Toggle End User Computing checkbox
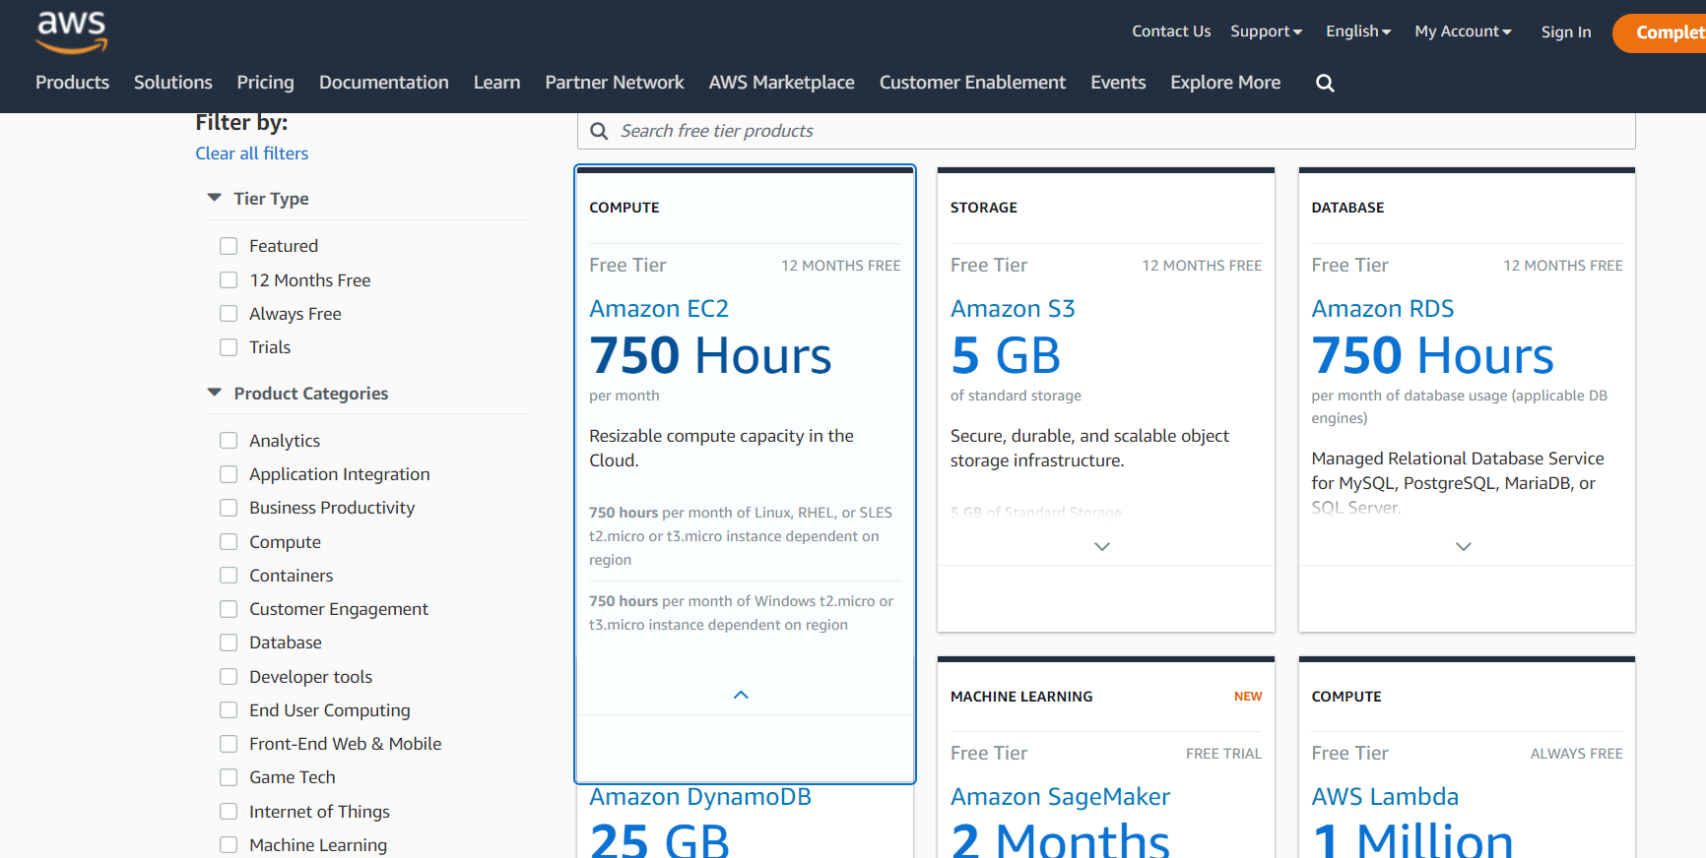The width and height of the screenshot is (1706, 858). click(229, 710)
